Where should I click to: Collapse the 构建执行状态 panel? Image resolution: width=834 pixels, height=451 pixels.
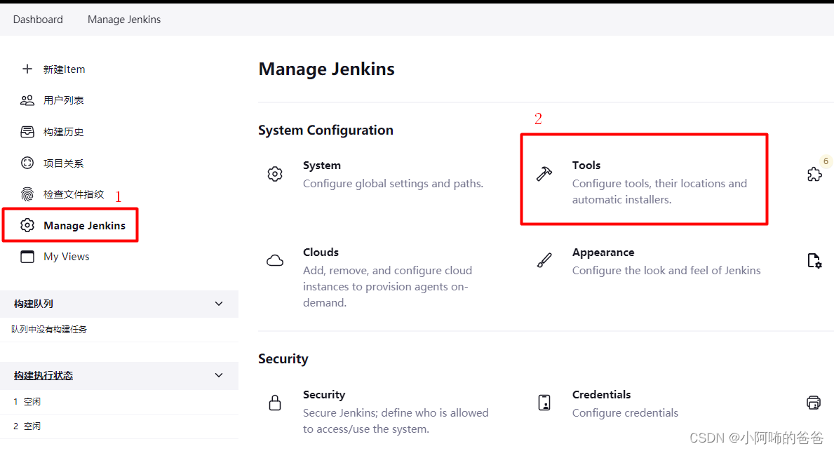[x=218, y=375]
